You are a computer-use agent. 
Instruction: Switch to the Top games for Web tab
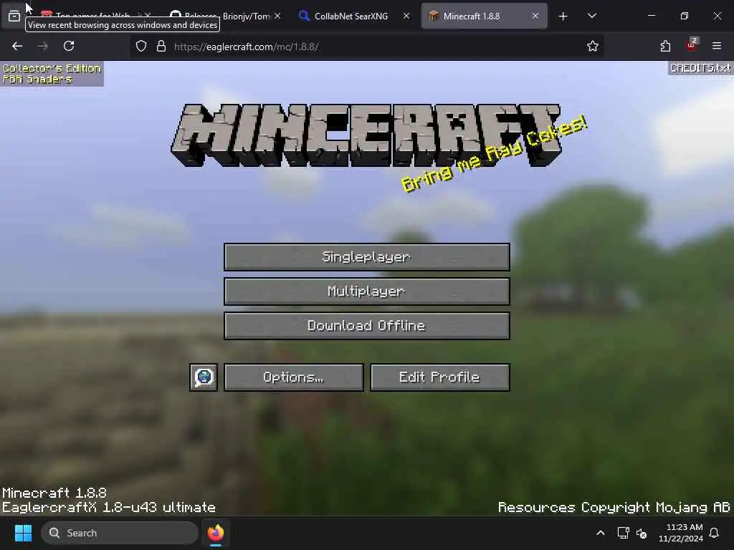click(92, 15)
